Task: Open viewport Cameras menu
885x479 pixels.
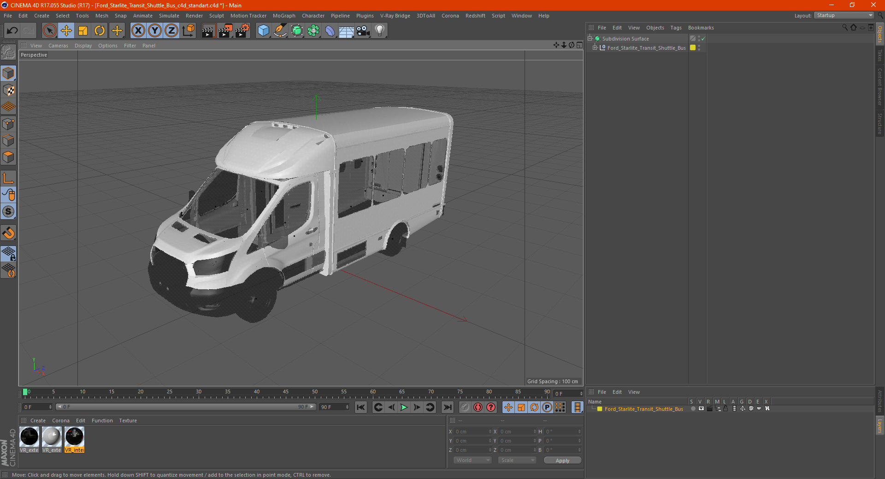Action: coord(58,46)
